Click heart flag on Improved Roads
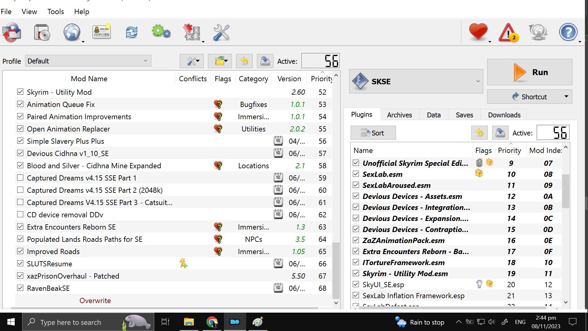The width and height of the screenshot is (588, 331). (218, 251)
